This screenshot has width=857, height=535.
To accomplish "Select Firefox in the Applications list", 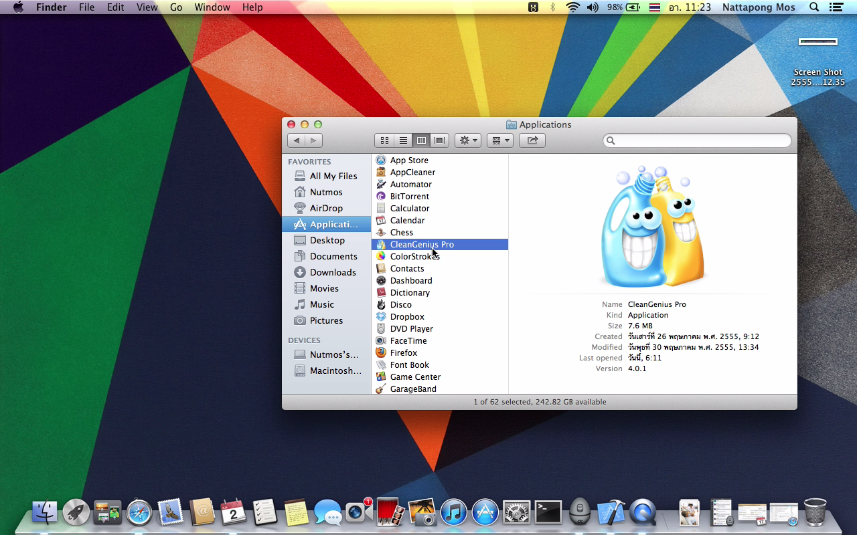I will tap(403, 352).
